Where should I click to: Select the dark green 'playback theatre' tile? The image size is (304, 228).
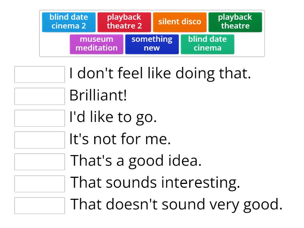[x=235, y=22]
